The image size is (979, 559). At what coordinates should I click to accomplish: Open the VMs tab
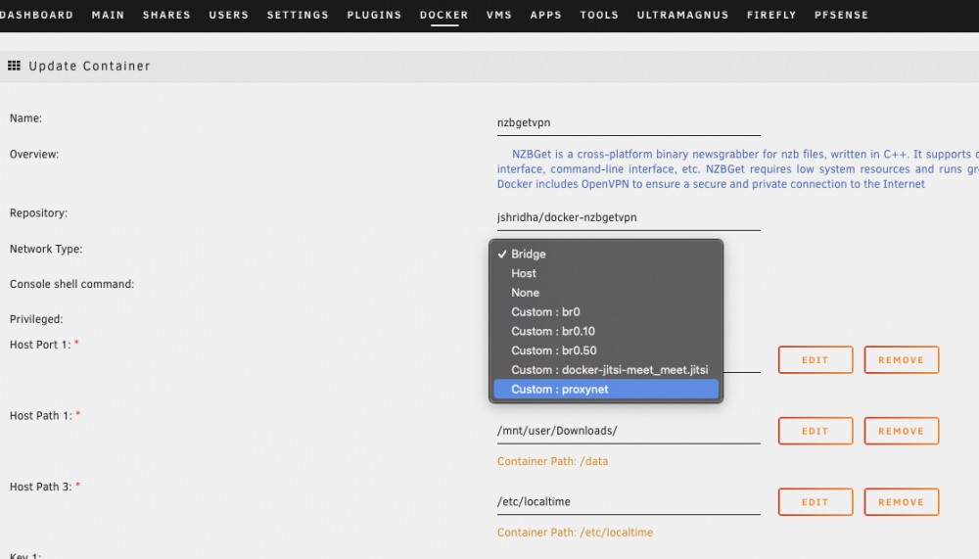pos(499,15)
